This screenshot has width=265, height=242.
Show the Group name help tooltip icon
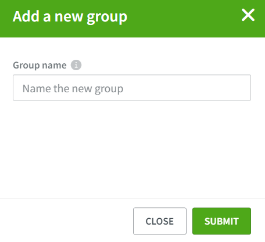point(76,65)
